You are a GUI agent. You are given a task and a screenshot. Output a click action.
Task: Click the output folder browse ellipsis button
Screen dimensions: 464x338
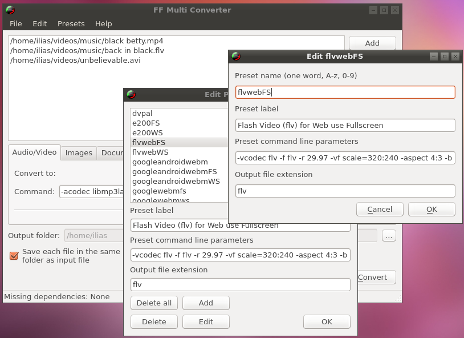click(389, 236)
